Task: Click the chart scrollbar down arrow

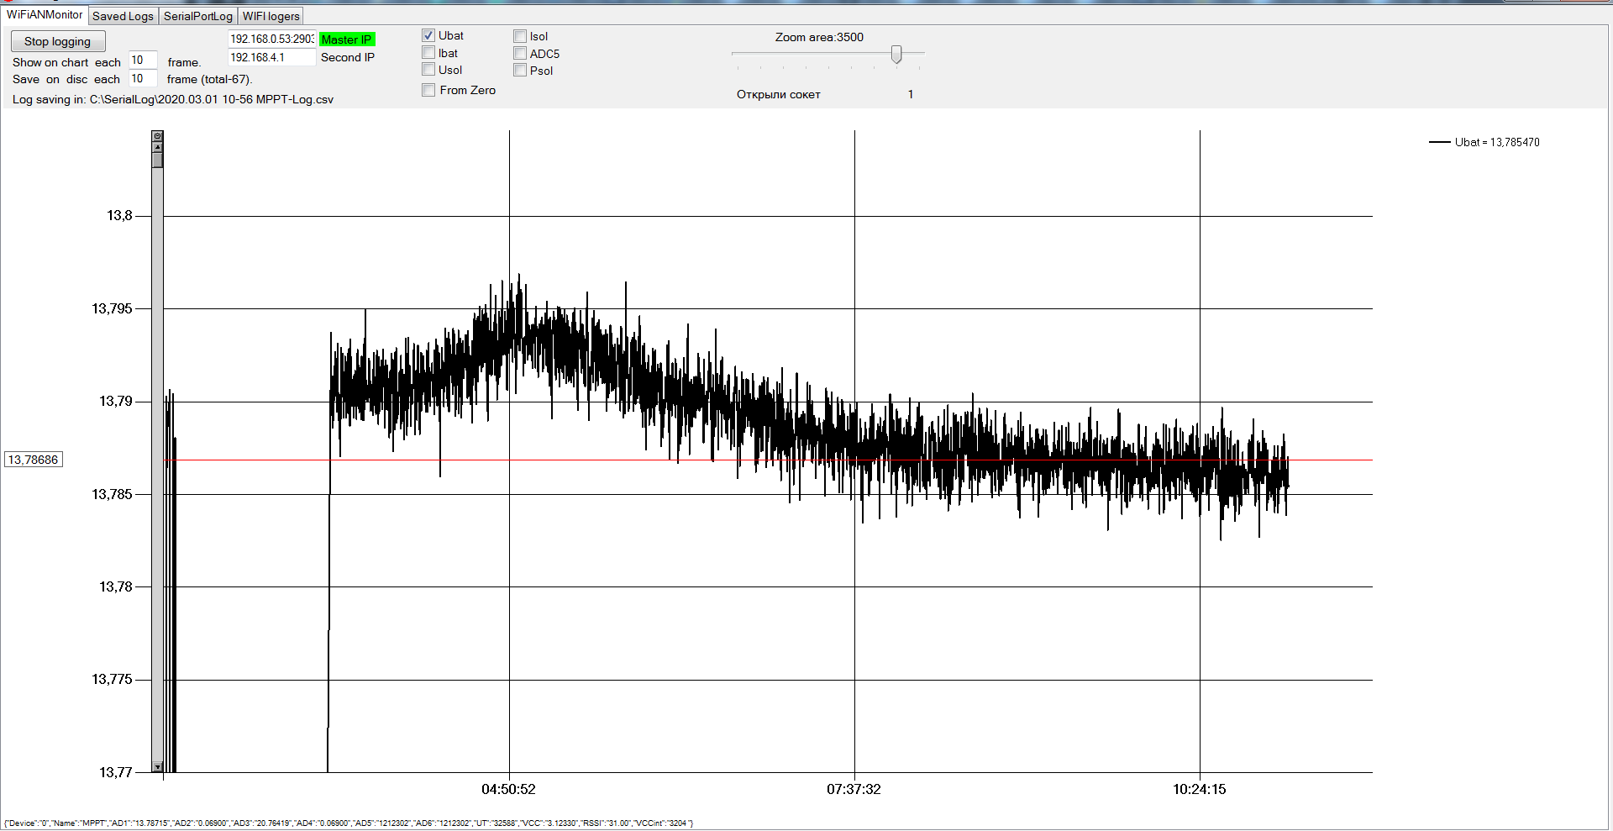Action: coord(157,766)
